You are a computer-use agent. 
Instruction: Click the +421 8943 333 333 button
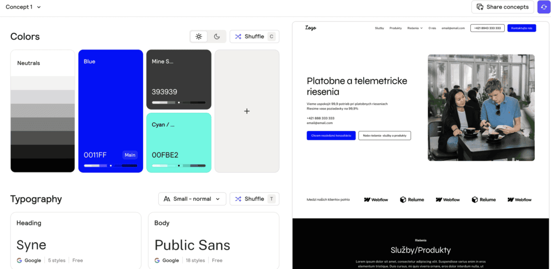point(488,28)
